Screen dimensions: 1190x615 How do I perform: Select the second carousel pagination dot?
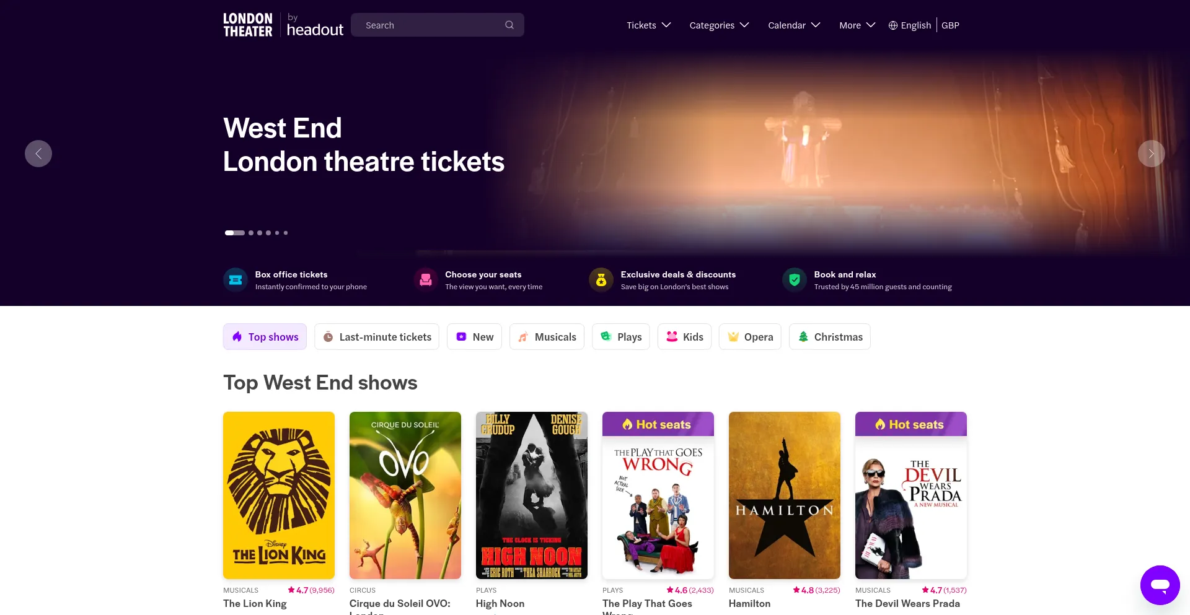pyautogui.click(x=251, y=233)
